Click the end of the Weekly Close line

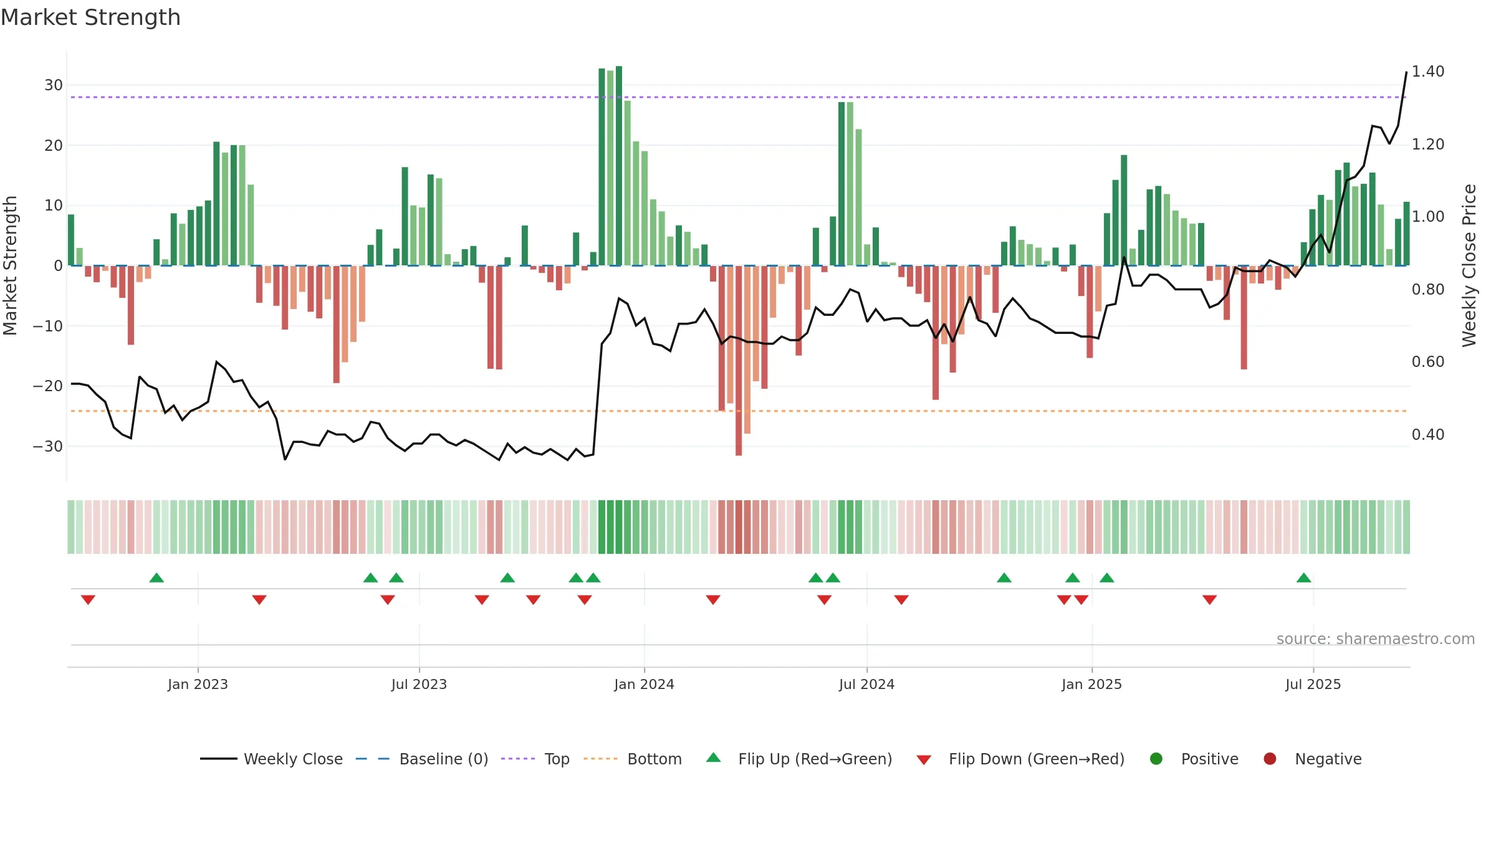(1406, 72)
